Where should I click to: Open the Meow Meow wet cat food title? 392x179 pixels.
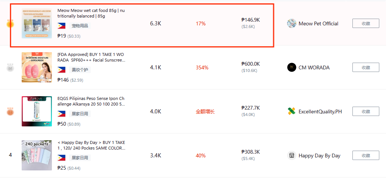(x=91, y=13)
